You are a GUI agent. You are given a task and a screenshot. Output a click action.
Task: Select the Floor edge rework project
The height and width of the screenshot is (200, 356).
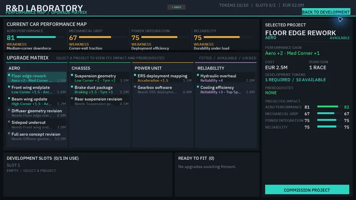[x=37, y=78]
